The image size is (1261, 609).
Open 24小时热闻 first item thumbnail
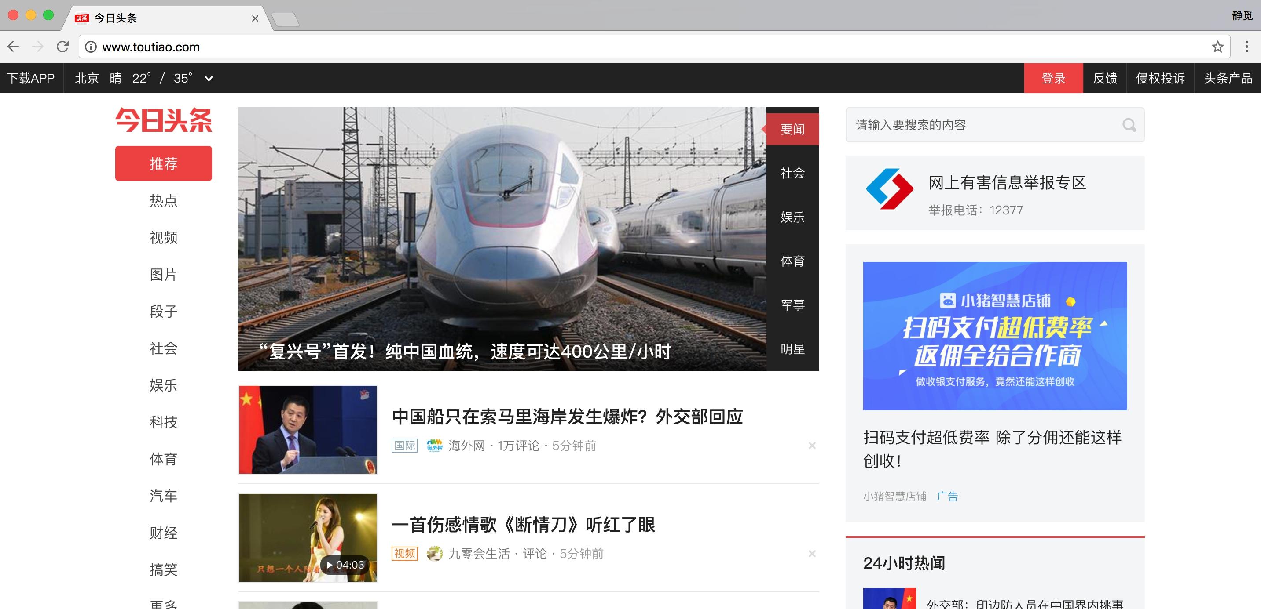pyautogui.click(x=890, y=598)
